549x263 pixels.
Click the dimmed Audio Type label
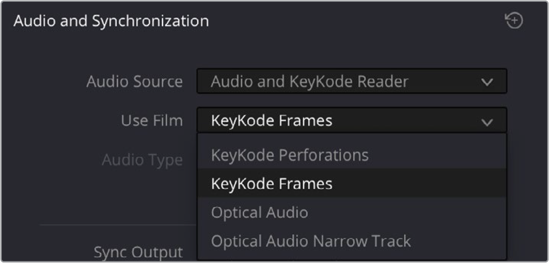pyautogui.click(x=142, y=160)
